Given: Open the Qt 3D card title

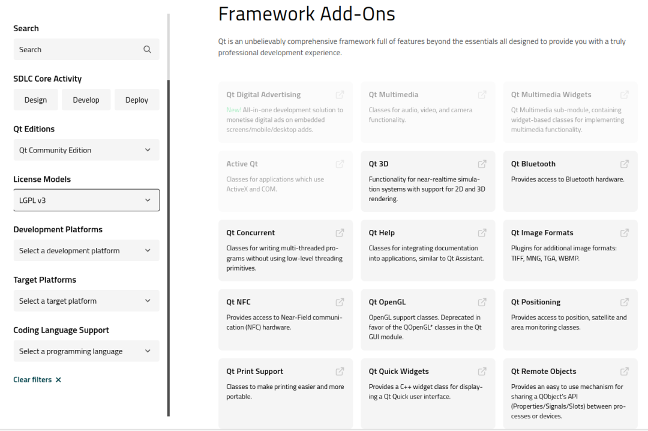Looking at the screenshot, I should pos(379,164).
